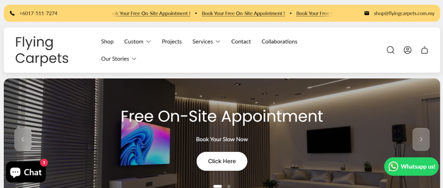Image resolution: width=443 pixels, height=188 pixels.
Task: Click the Whatsapp us button
Action: pos(411,166)
